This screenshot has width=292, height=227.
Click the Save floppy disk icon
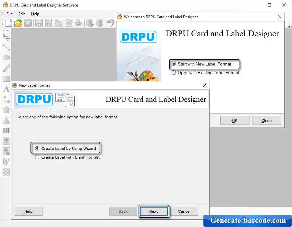[39, 23]
